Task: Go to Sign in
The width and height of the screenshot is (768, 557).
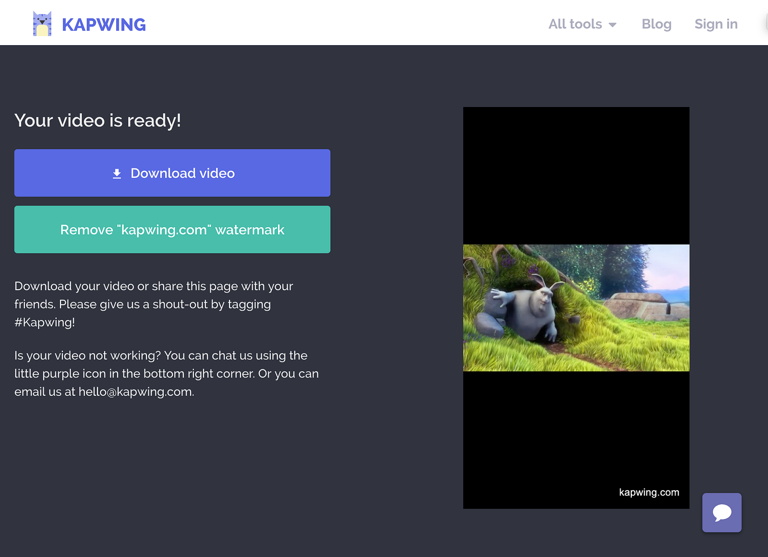Action: coord(716,24)
